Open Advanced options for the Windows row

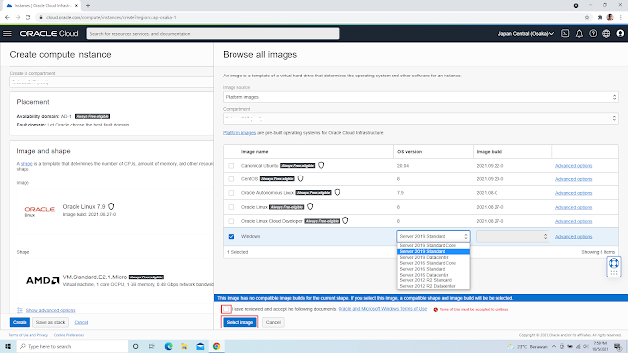[x=573, y=237]
